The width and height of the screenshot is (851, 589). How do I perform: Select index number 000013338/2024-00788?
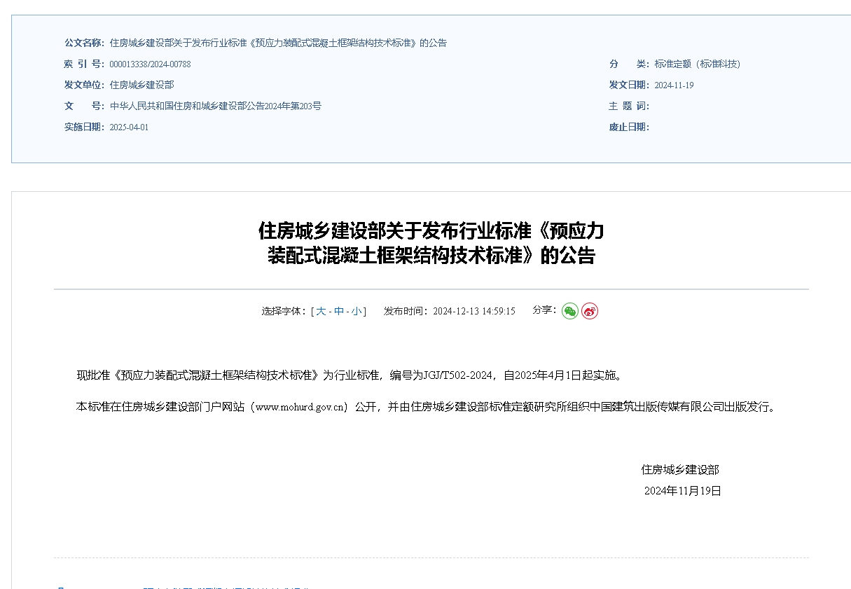tap(150, 64)
